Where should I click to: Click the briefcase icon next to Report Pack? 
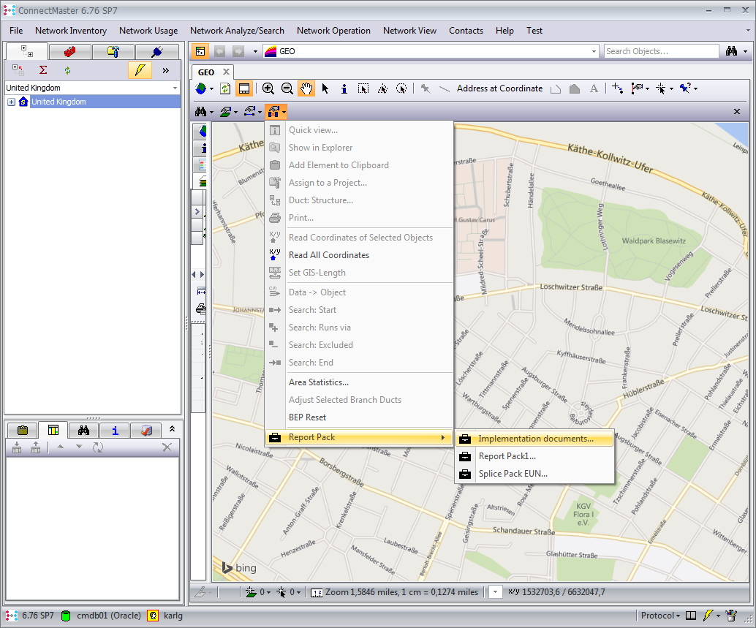point(275,438)
